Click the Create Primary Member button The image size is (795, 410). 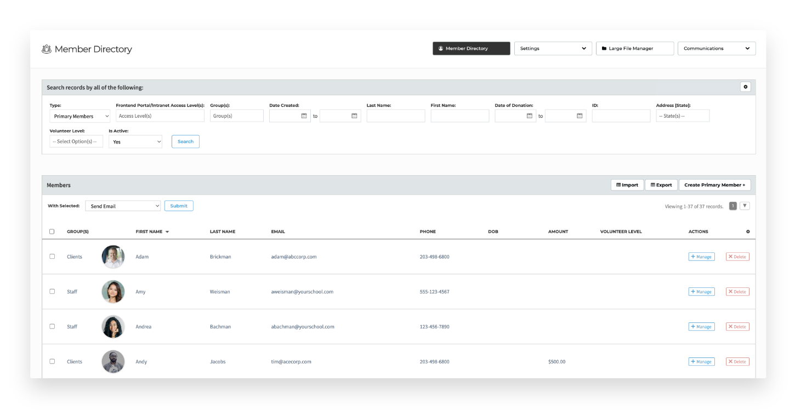[715, 184]
